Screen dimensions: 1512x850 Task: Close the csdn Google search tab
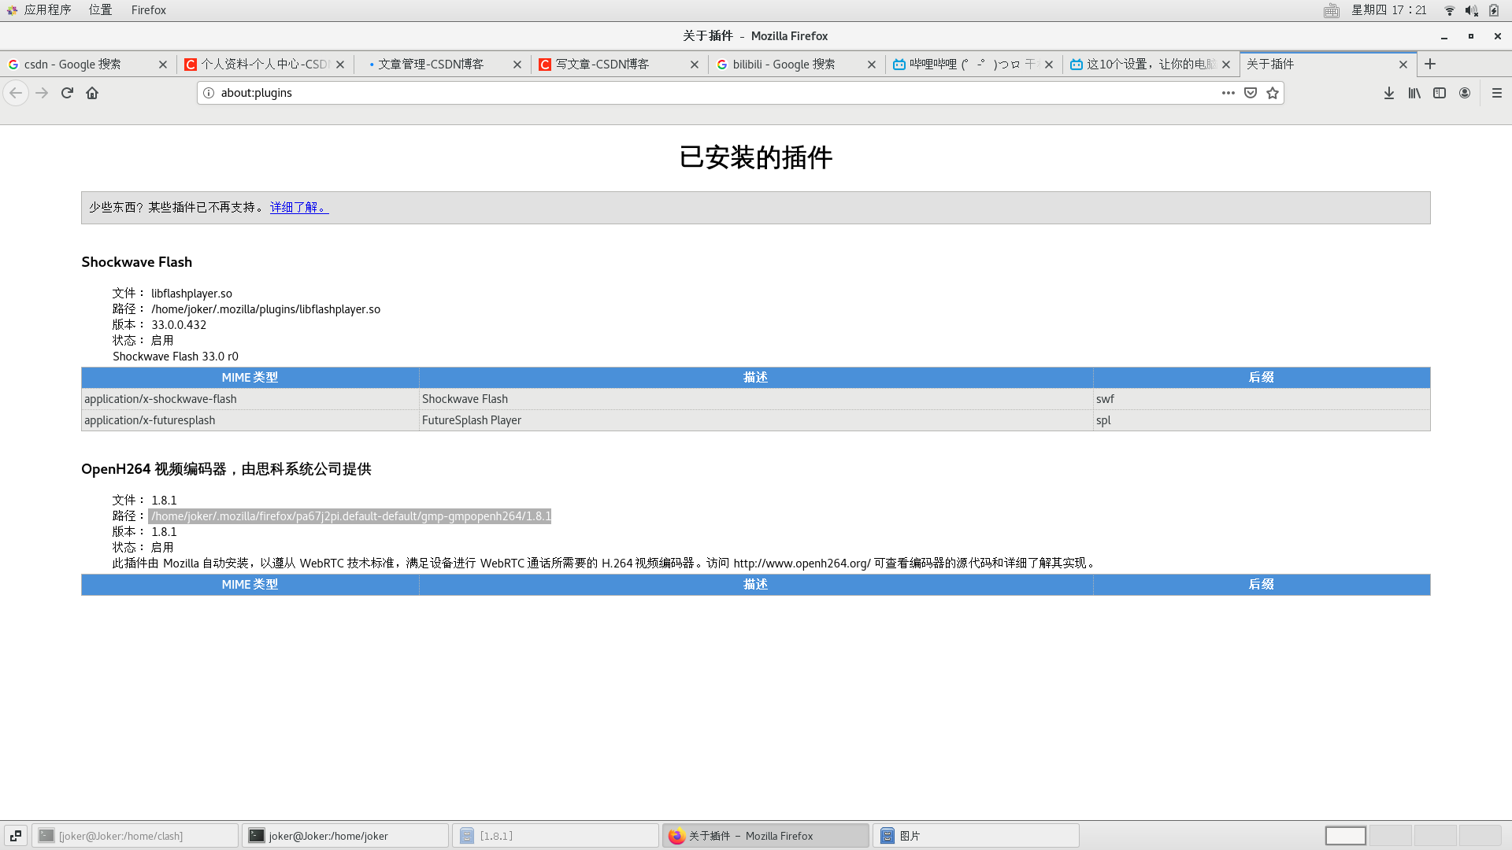pos(163,65)
